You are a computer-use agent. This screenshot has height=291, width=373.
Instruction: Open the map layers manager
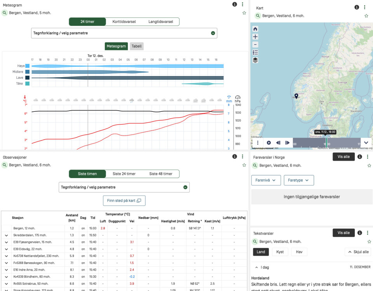255,60
